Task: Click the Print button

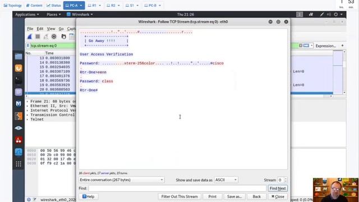Action: pyautogui.click(x=212, y=196)
